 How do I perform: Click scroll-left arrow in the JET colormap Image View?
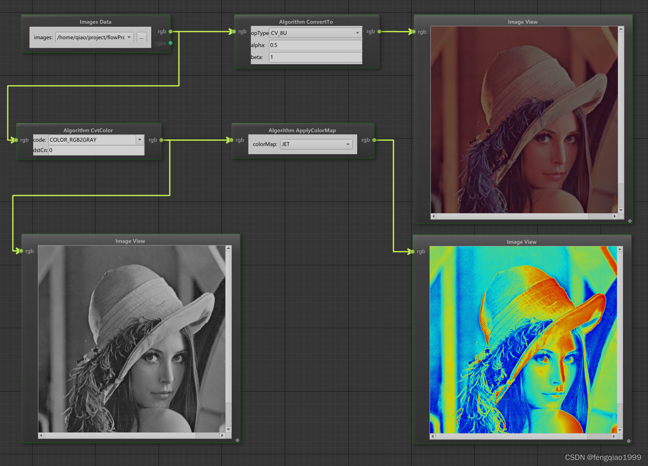pos(433,436)
